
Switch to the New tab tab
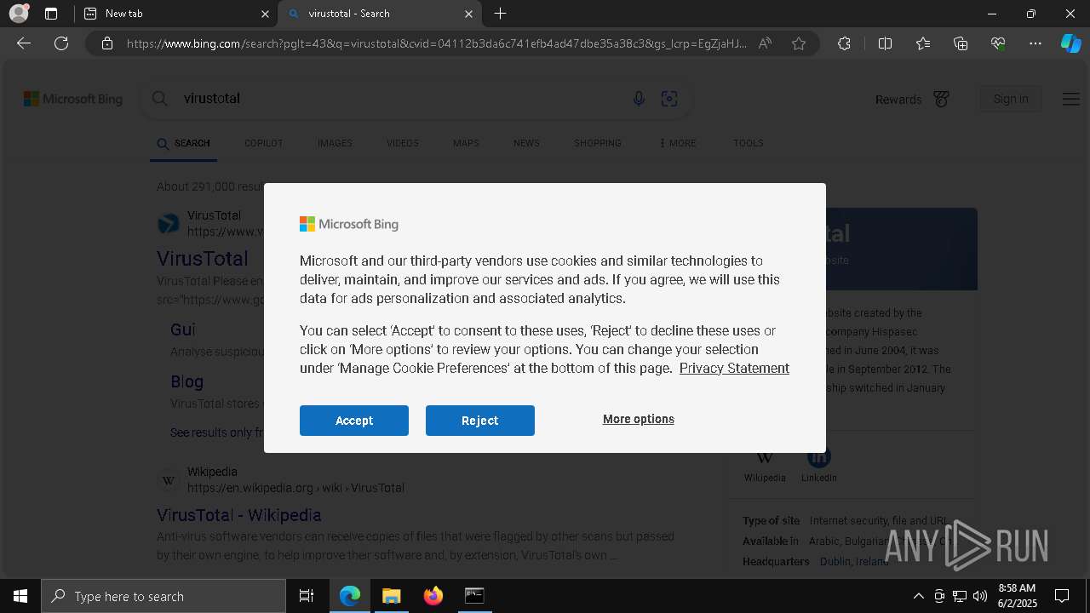coord(175,14)
